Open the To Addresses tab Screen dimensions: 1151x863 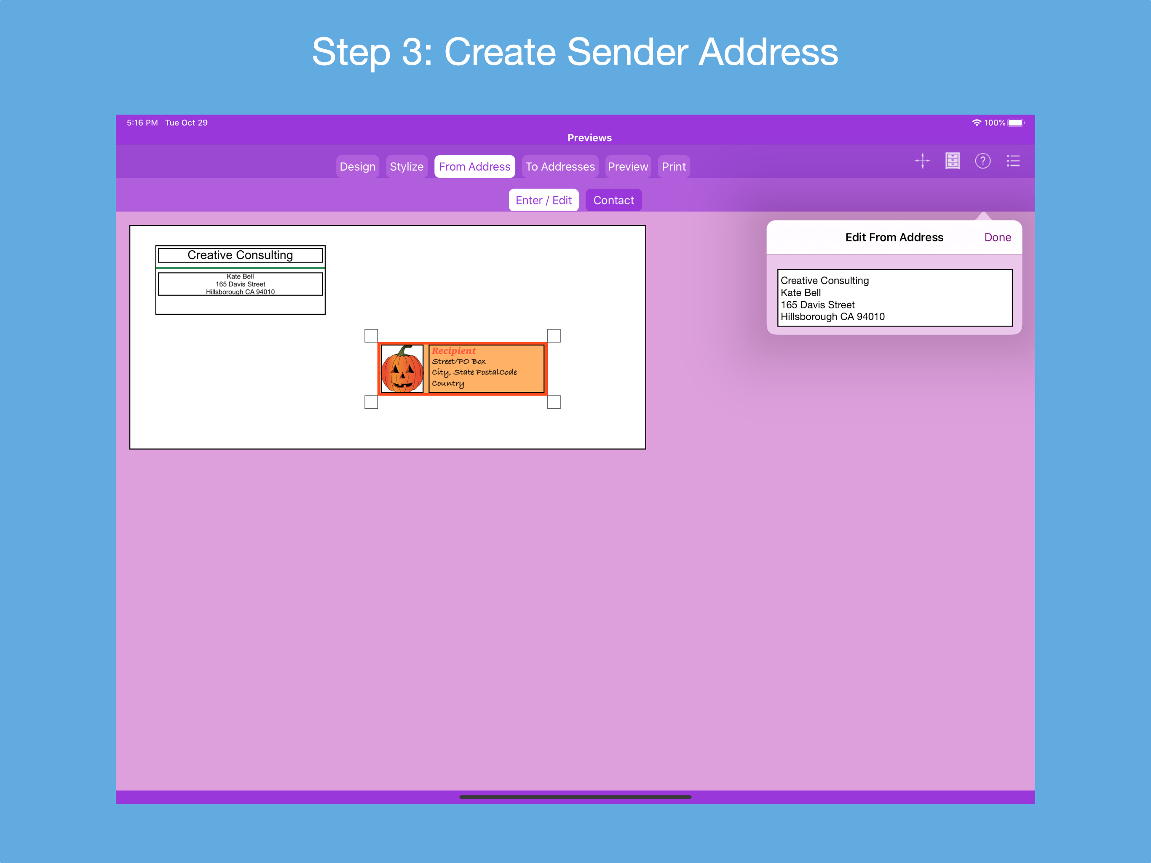(560, 166)
